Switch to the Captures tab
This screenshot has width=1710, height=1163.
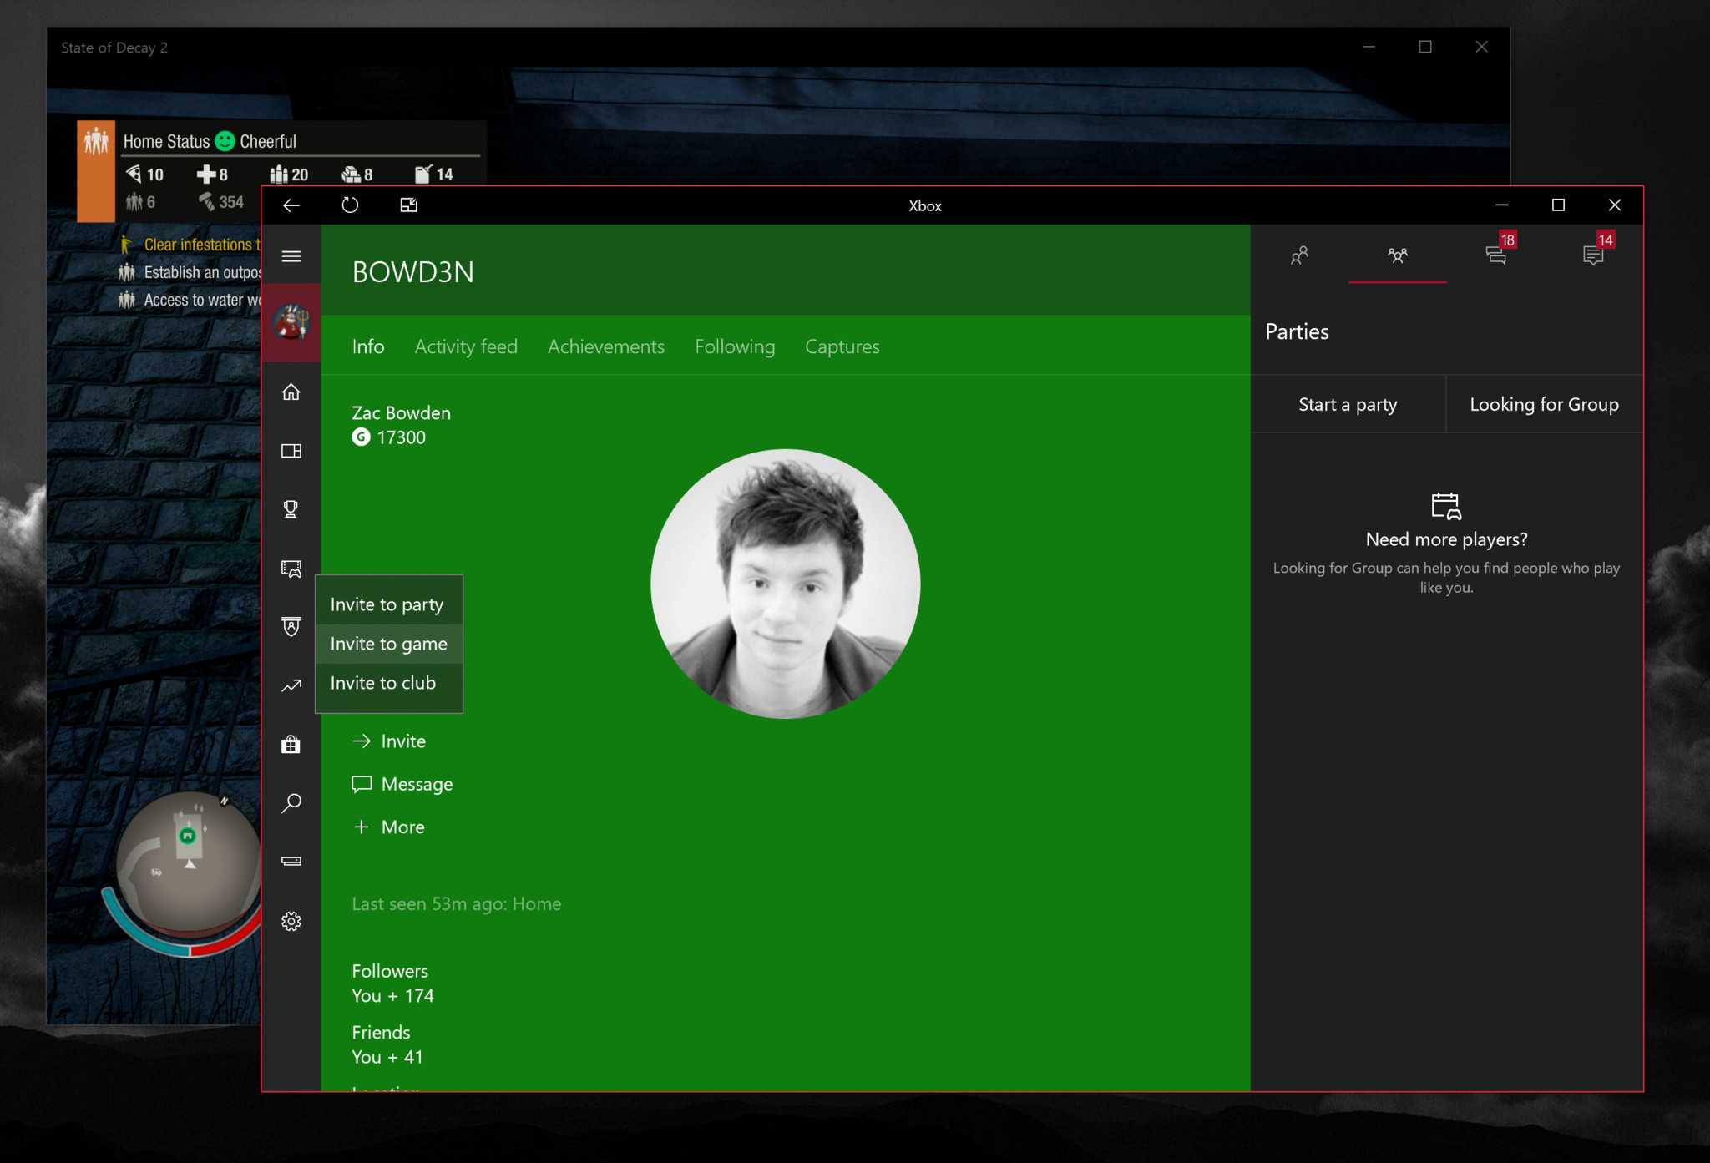point(842,346)
